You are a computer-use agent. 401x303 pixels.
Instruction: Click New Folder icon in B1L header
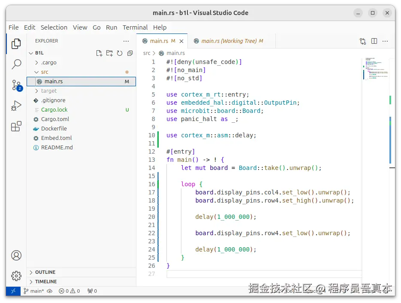click(109, 53)
